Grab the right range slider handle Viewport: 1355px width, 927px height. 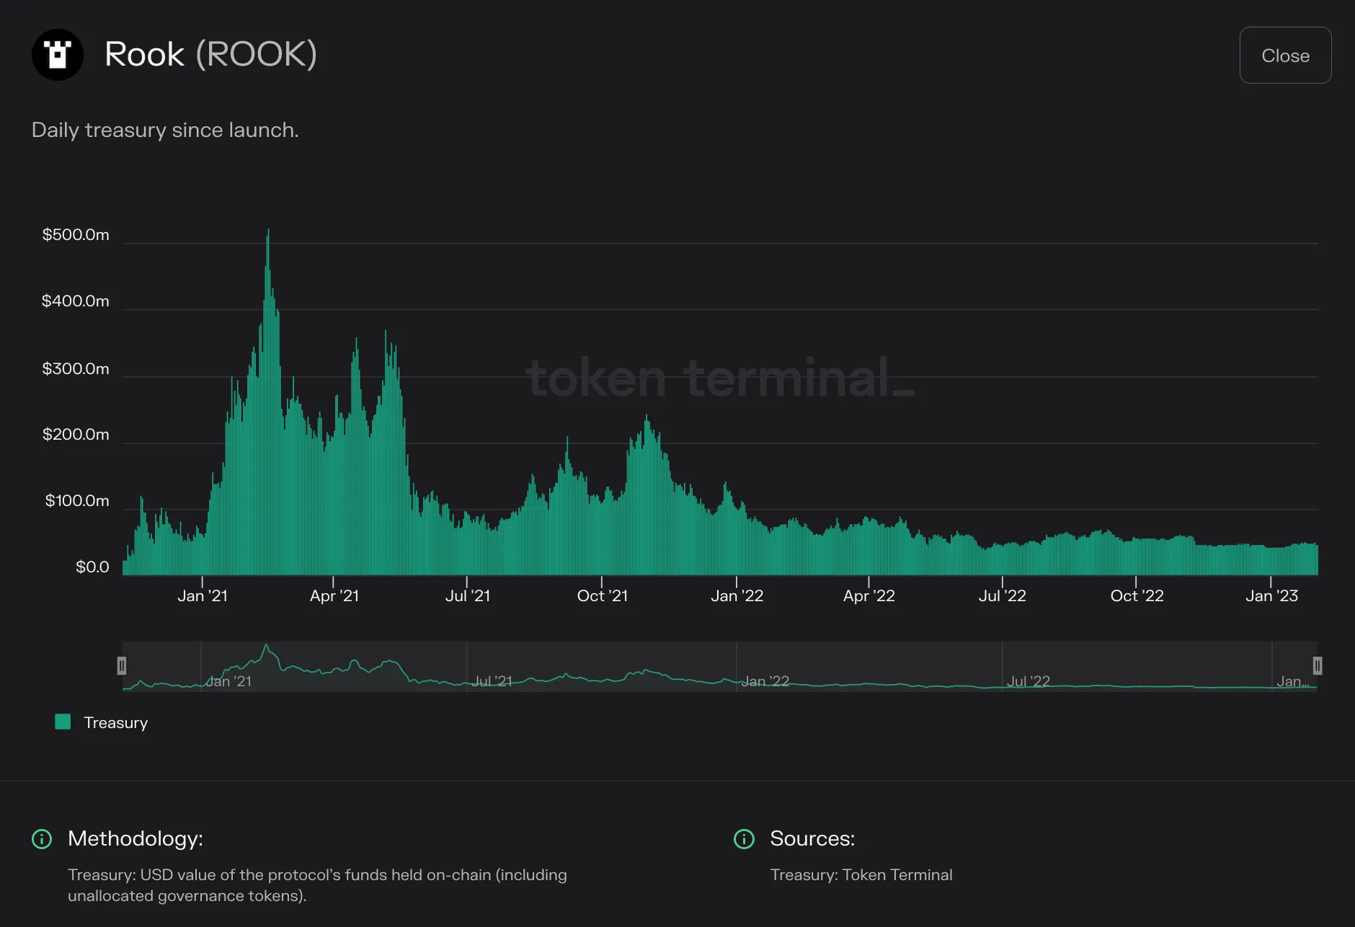[x=1318, y=665]
